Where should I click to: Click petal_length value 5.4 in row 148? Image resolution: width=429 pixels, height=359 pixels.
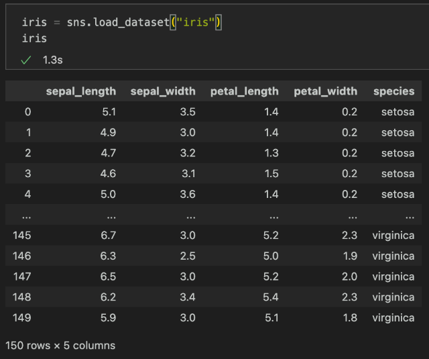271,297
